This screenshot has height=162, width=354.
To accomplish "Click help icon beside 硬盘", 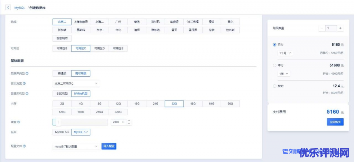I will [x=19, y=122].
